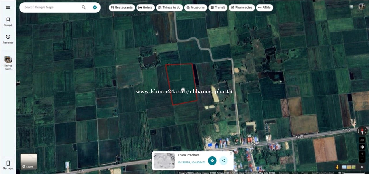Click the coordinates link 10.798784, 104.858475

point(191,162)
